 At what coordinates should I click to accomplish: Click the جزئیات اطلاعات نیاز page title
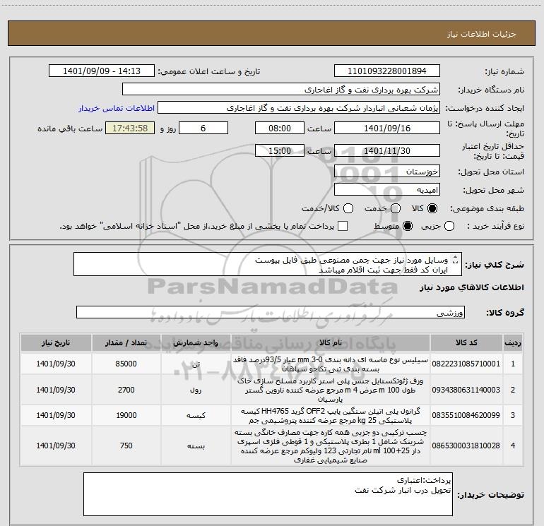481,34
